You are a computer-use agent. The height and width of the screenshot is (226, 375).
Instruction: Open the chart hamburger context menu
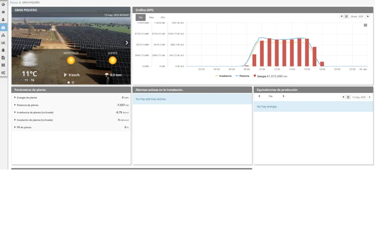coord(365,25)
